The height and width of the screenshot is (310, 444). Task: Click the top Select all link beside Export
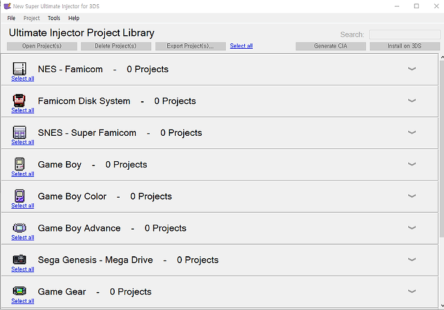[x=241, y=46]
